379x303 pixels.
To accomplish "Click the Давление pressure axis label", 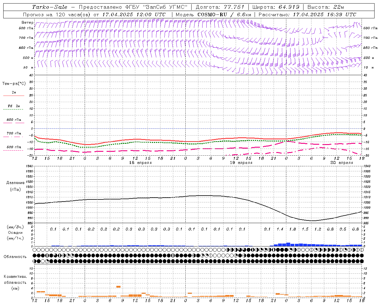I will click(x=15, y=183).
